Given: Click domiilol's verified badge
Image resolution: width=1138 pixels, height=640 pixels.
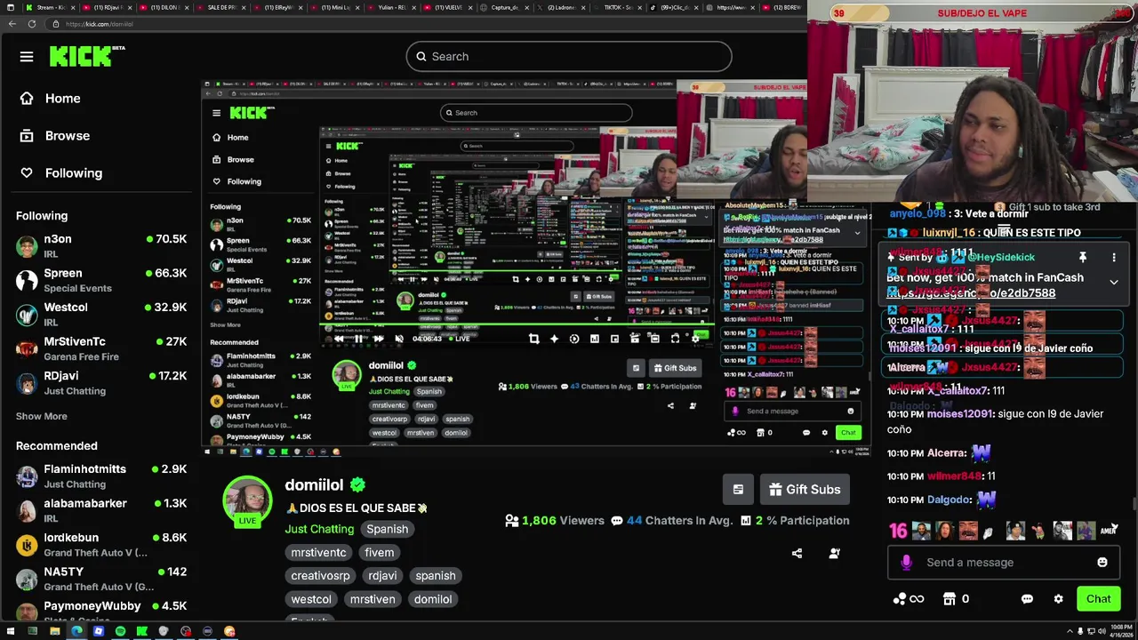Looking at the screenshot, I should [x=357, y=484].
